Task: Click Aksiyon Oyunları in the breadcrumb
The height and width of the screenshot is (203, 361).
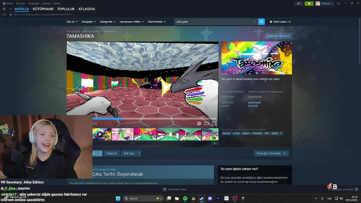Action: click(91, 31)
